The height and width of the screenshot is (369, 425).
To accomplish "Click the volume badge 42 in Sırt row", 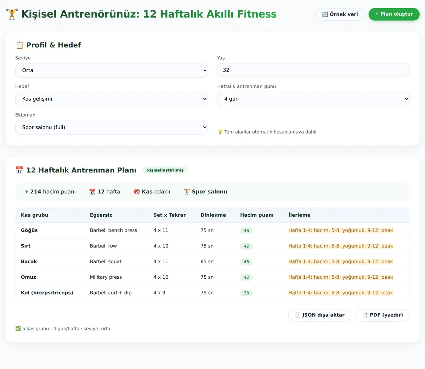I will 246,246.
